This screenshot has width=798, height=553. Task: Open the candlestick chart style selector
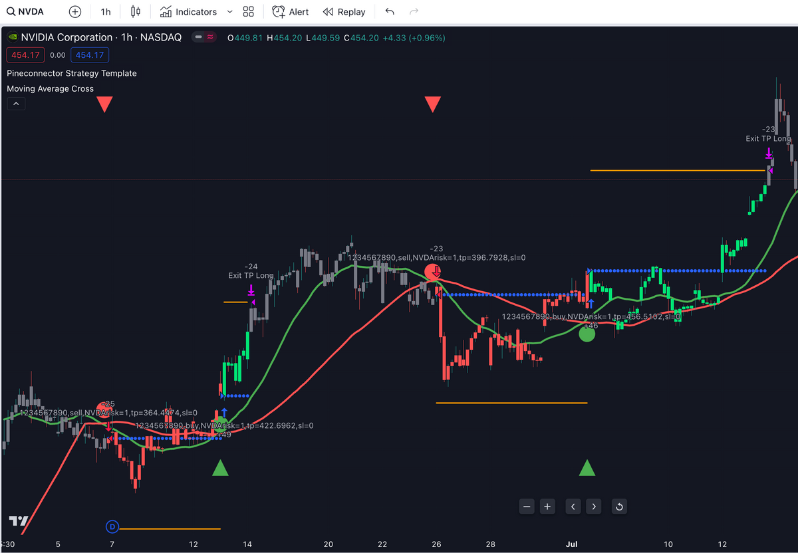(x=136, y=12)
